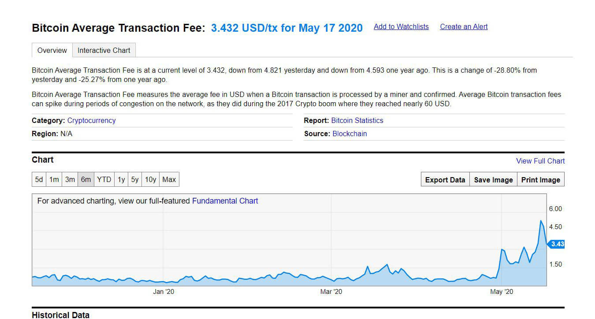Screen dimensions: 595x319
Task: Click the Mar '20 axis label
Action: (x=331, y=292)
